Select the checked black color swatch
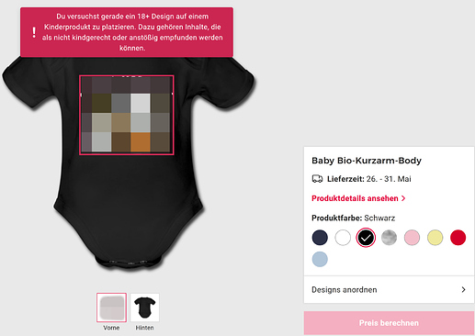This screenshot has height=336, width=475. (366, 238)
